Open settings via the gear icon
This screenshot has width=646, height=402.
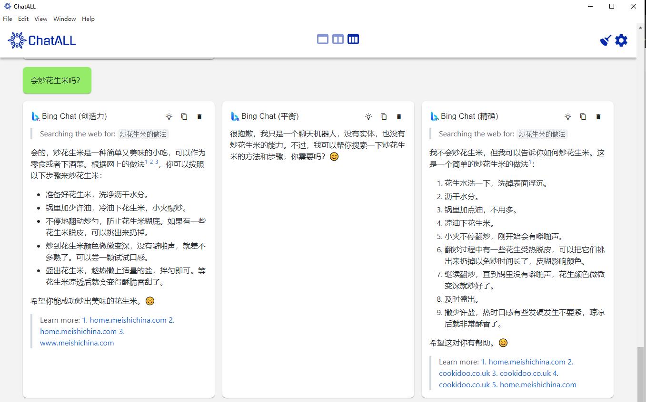click(621, 40)
